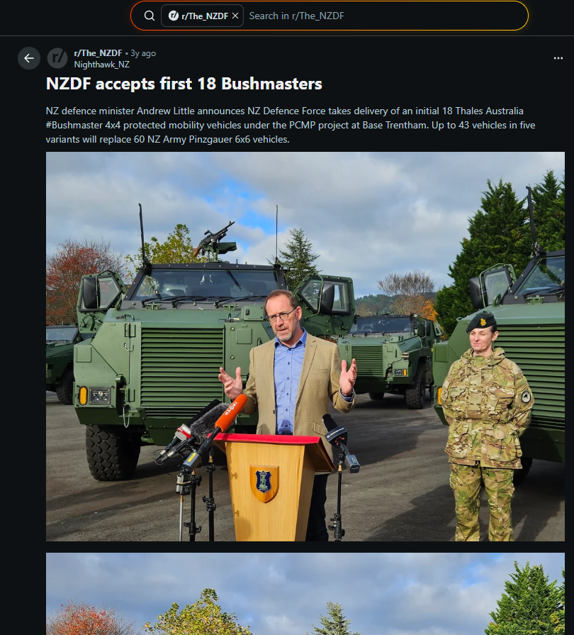Click the magnifying glass search icon
The image size is (574, 635).
150,16
